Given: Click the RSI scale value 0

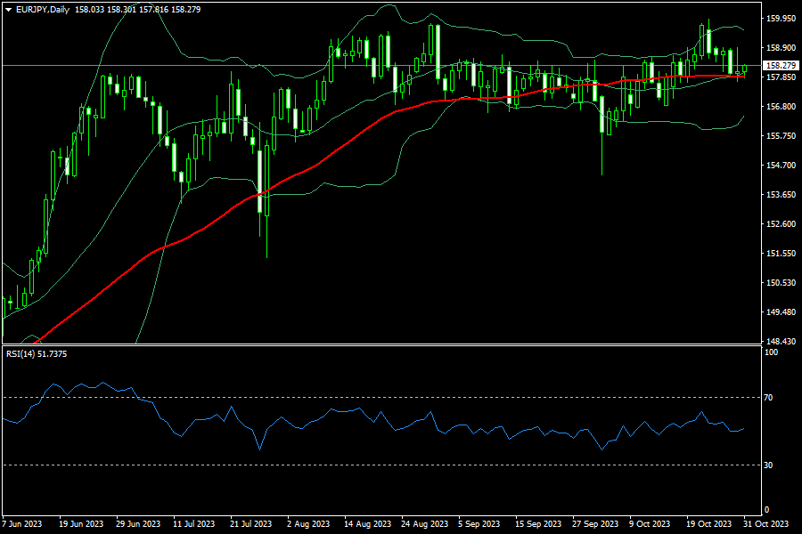Looking at the screenshot, I should click(766, 509).
